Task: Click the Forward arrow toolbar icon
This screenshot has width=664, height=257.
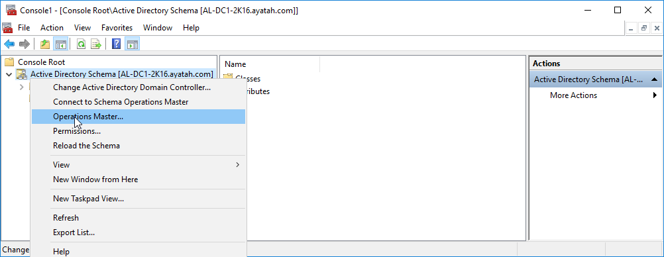Action: [x=25, y=44]
